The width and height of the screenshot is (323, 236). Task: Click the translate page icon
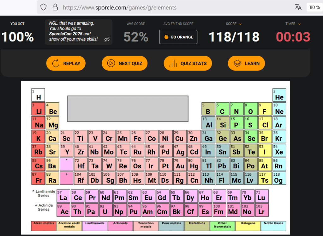pos(298,7)
